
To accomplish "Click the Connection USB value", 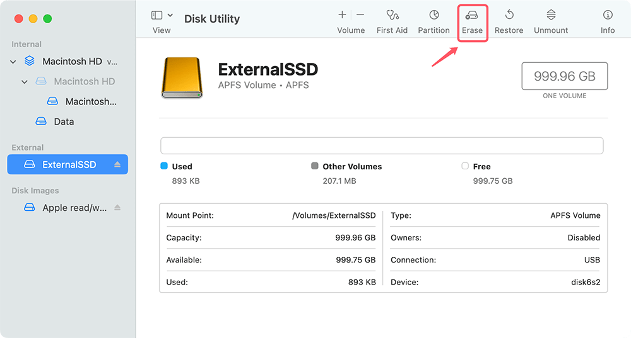I will [x=592, y=260].
